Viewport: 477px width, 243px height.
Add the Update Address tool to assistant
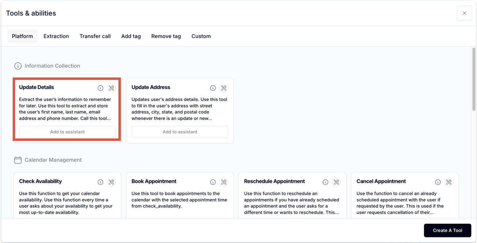180,132
